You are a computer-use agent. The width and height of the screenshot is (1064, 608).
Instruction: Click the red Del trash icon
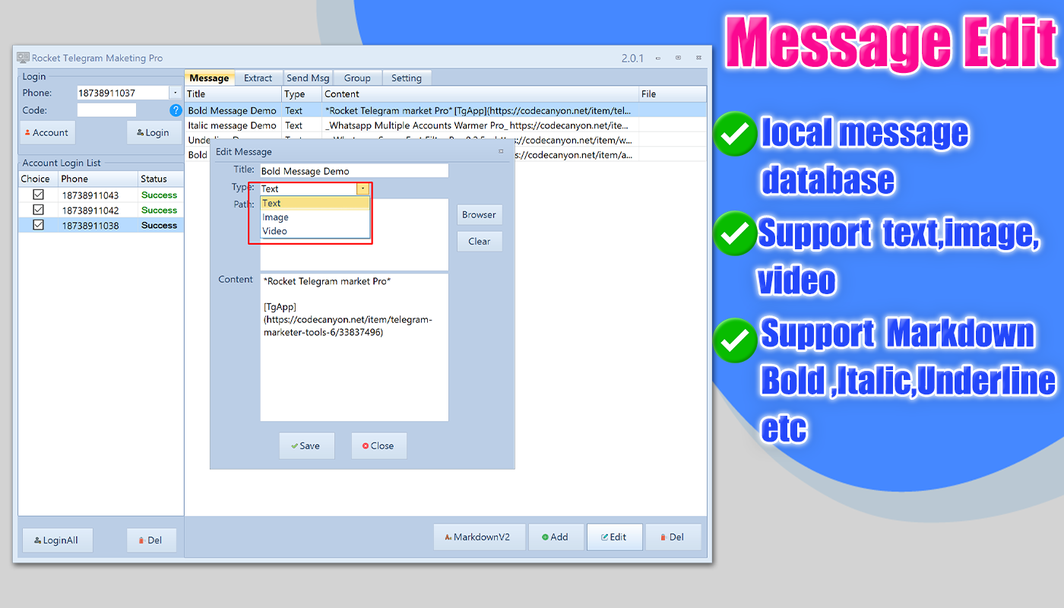[663, 537]
